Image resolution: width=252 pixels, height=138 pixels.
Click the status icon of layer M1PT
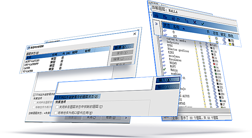click(x=164, y=65)
